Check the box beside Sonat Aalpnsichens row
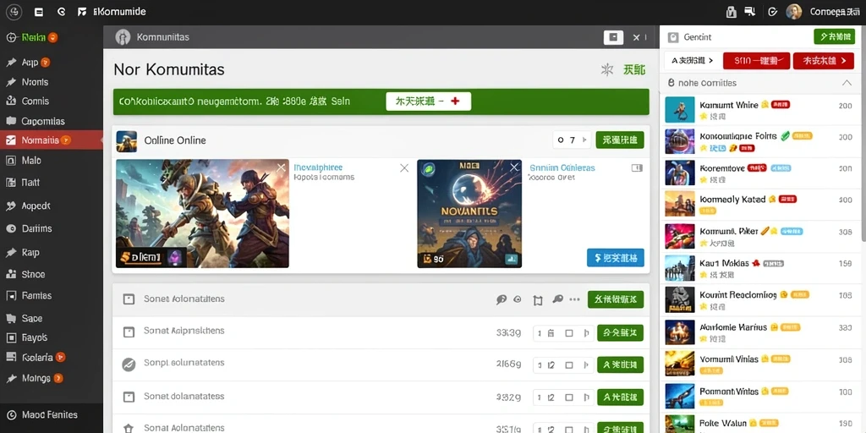 (x=129, y=332)
